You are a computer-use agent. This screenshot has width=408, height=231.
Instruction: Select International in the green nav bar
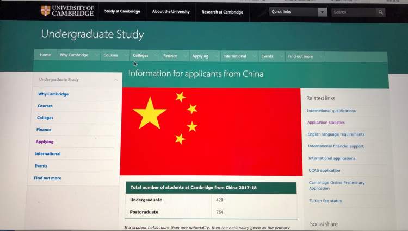tap(234, 56)
